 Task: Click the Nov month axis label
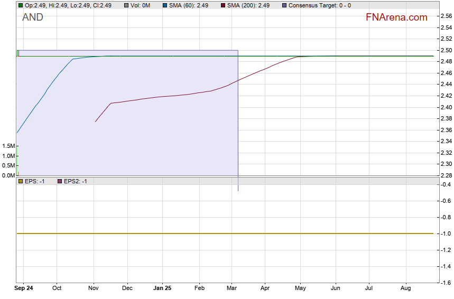pos(94,288)
